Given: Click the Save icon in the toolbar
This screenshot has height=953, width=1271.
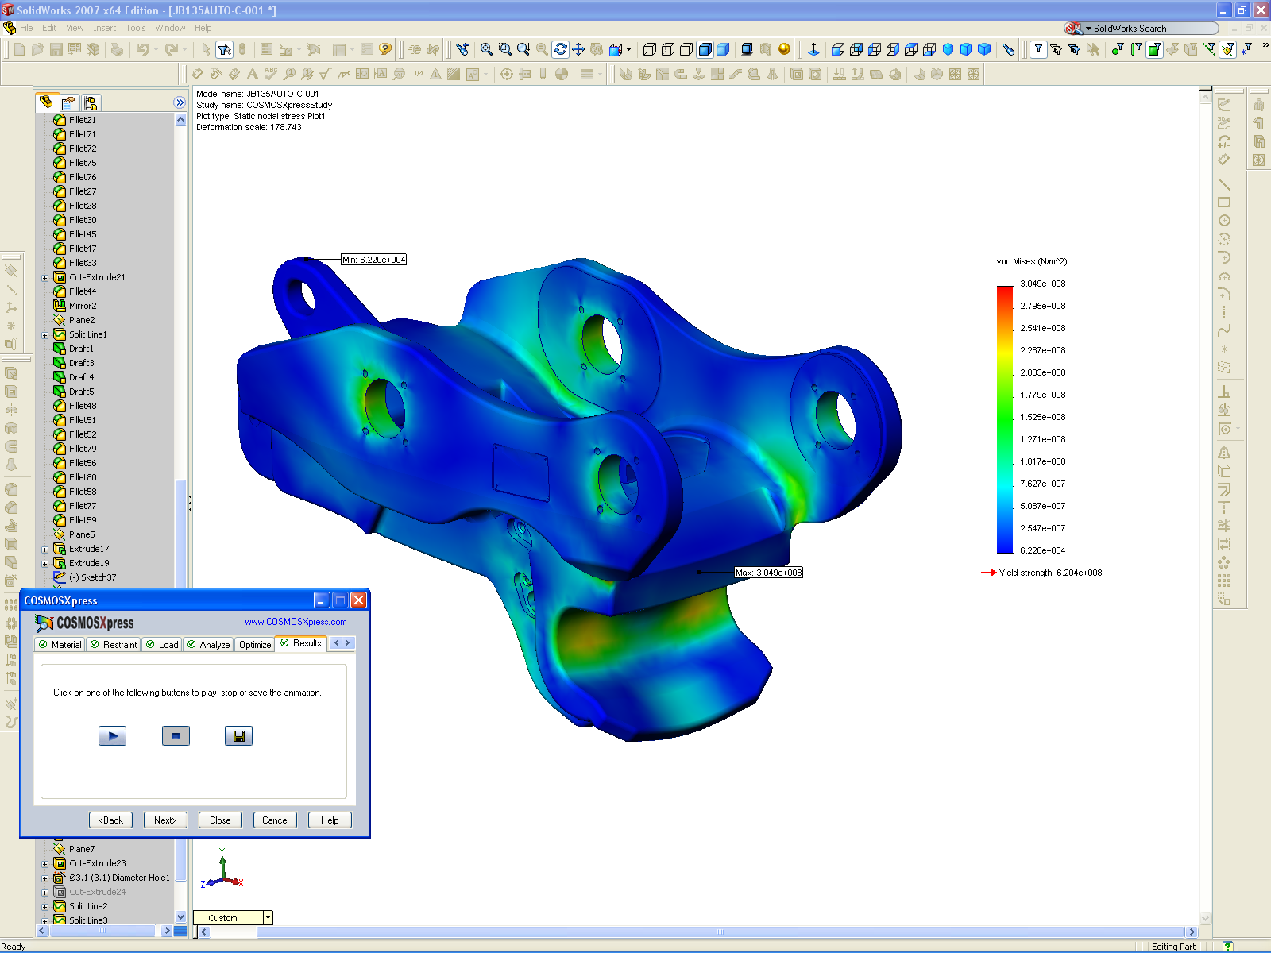Looking at the screenshot, I should 56,49.
